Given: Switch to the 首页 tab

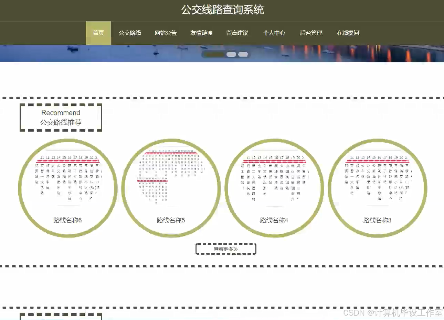Looking at the screenshot, I should 98,33.
